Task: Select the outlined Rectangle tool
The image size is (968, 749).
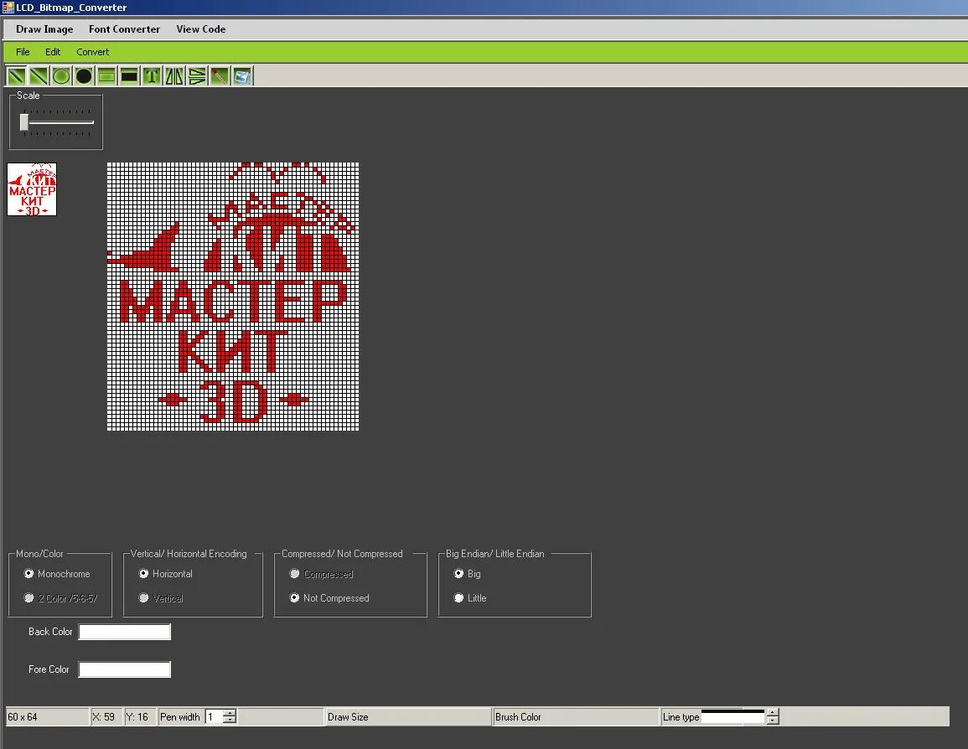Action: pyautogui.click(x=106, y=76)
